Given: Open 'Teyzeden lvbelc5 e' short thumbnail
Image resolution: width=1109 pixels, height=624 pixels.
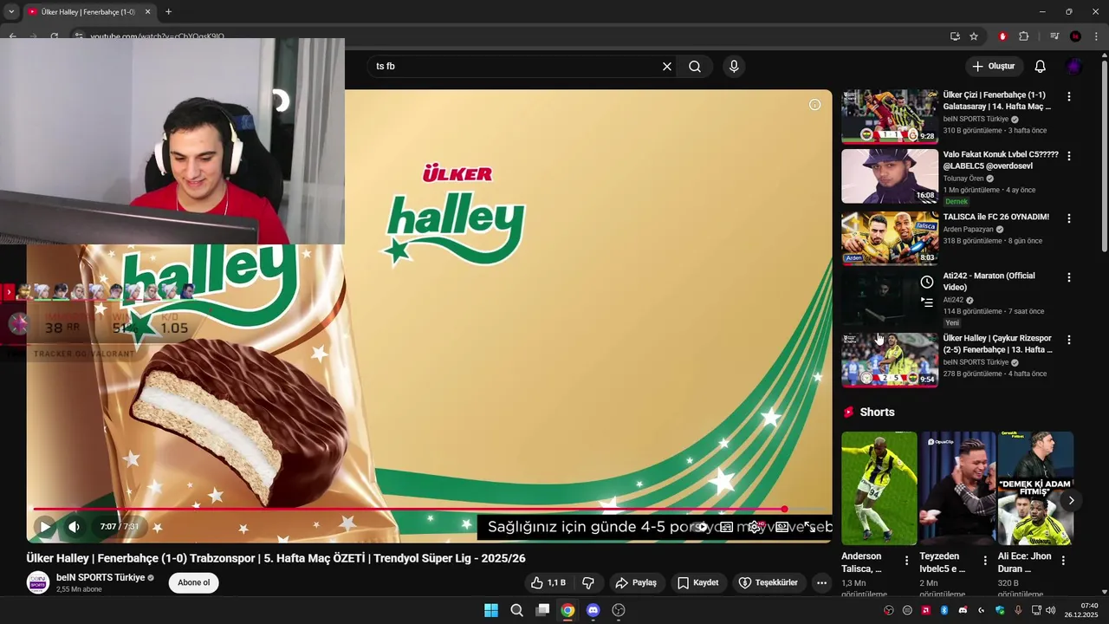Looking at the screenshot, I should coord(957,488).
